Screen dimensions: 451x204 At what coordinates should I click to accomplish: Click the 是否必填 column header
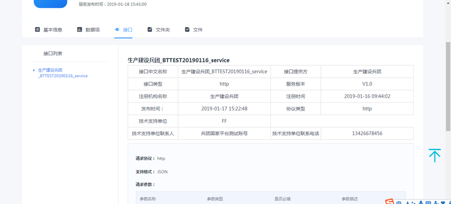282,199
